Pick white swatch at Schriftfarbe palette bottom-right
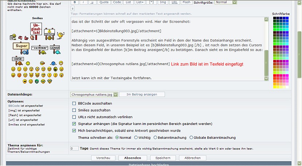 tap(287, 87)
